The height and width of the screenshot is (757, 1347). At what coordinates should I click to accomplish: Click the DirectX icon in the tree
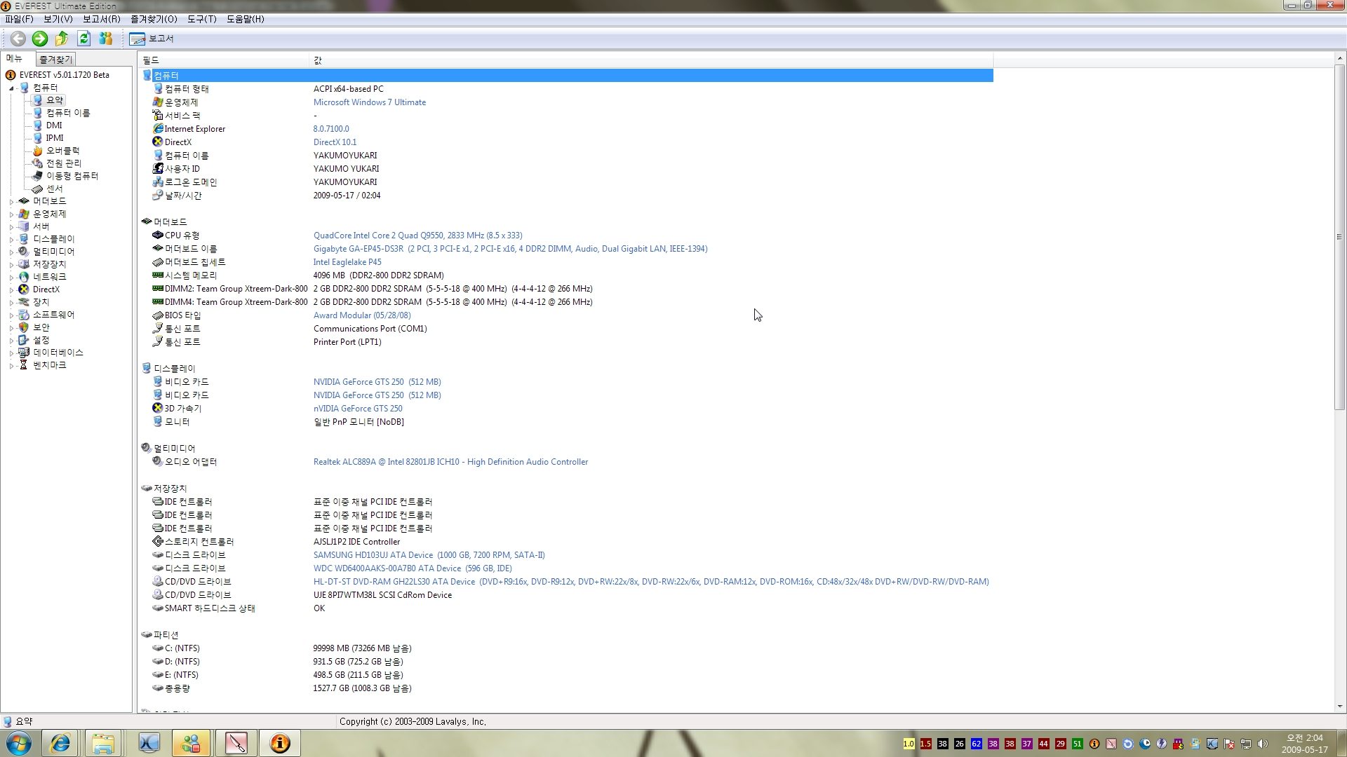(x=24, y=289)
